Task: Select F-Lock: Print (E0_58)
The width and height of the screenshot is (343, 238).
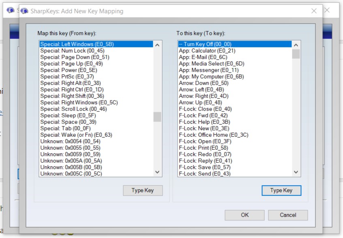Action: pyautogui.click(x=235, y=148)
